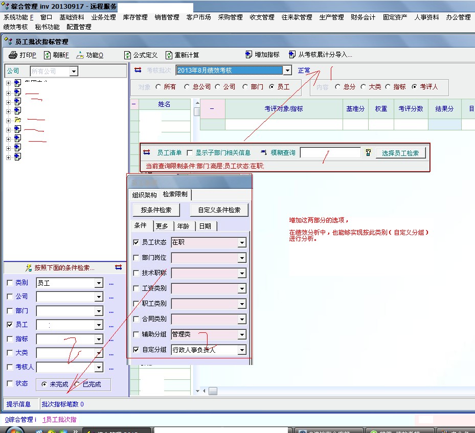Click the 从考核累计分导入 import icon
Image resolution: width=475 pixels, height=433 pixels.
(x=292, y=55)
